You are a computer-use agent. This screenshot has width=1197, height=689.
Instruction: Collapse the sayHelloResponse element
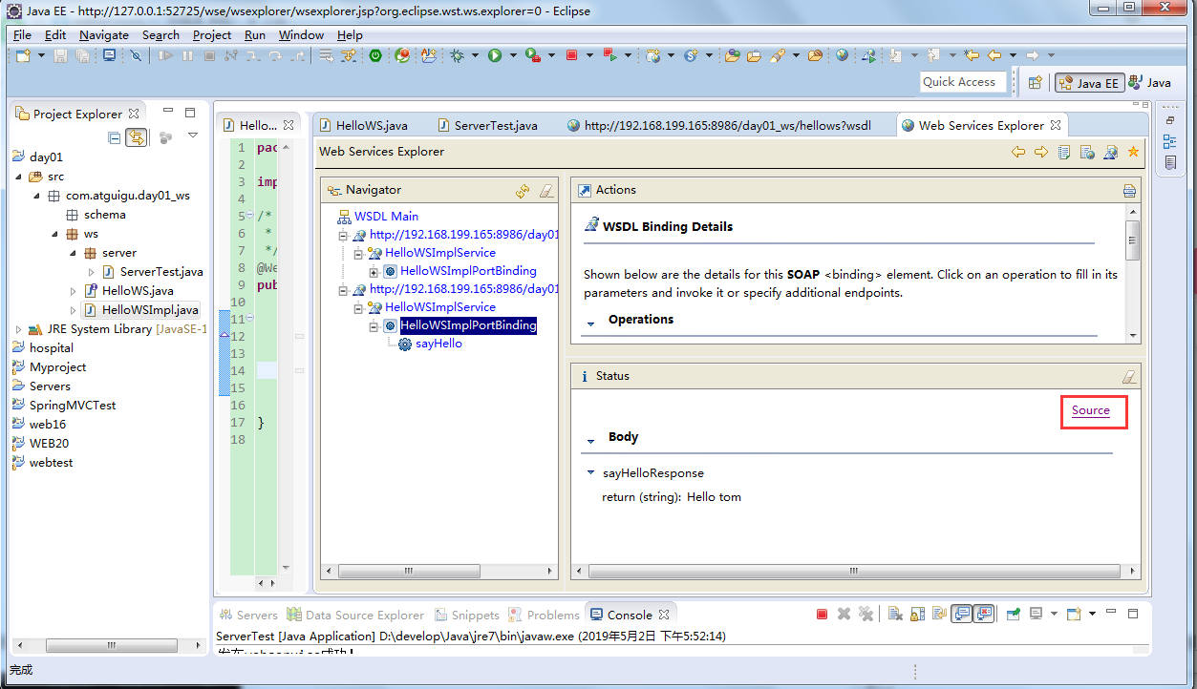(x=590, y=473)
